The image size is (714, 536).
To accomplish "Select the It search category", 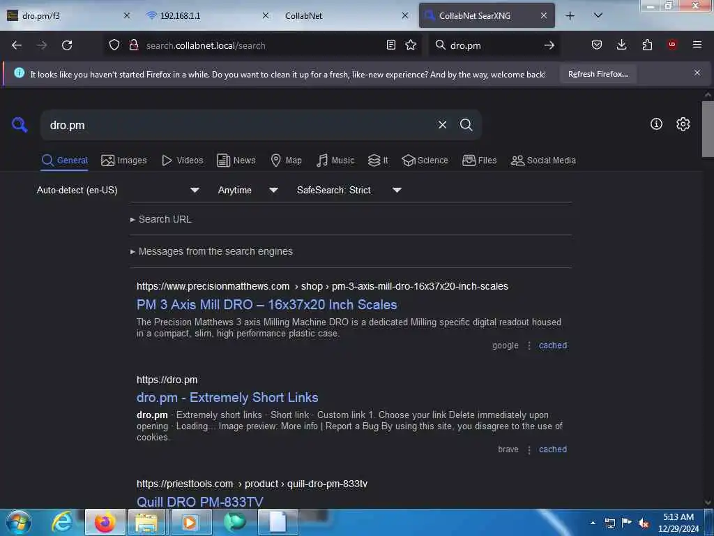I will coord(378,161).
